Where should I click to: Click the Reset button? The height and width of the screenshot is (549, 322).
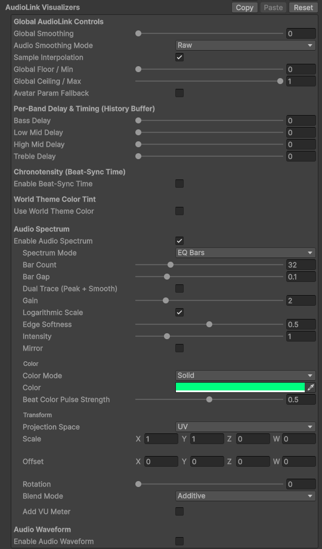[x=304, y=7]
